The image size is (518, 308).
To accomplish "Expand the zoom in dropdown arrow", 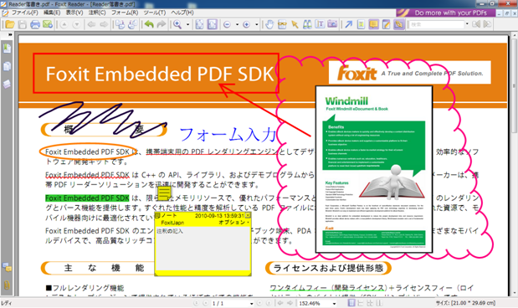I will pos(256,24).
